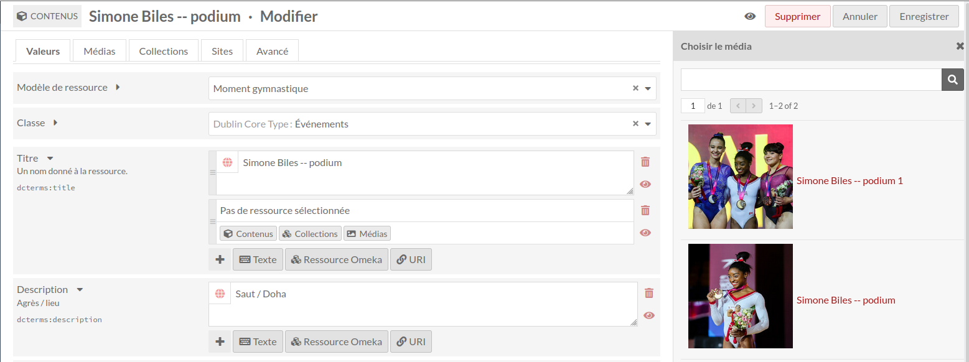Click the magnifier search icon in media panel

click(x=952, y=80)
